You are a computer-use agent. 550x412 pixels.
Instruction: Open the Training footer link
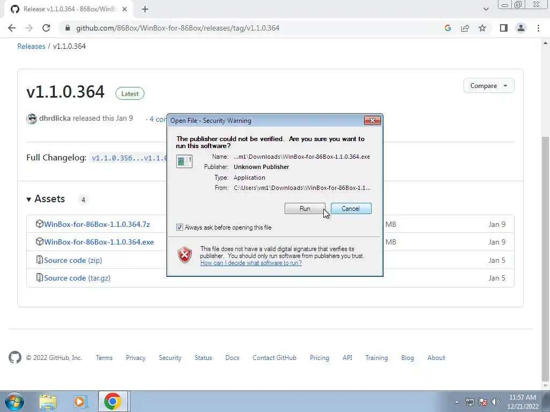click(377, 358)
